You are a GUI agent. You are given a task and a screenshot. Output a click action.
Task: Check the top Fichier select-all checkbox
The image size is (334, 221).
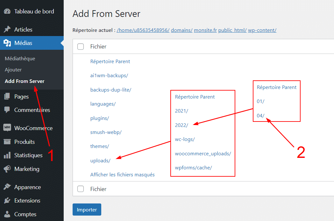pos(81,47)
